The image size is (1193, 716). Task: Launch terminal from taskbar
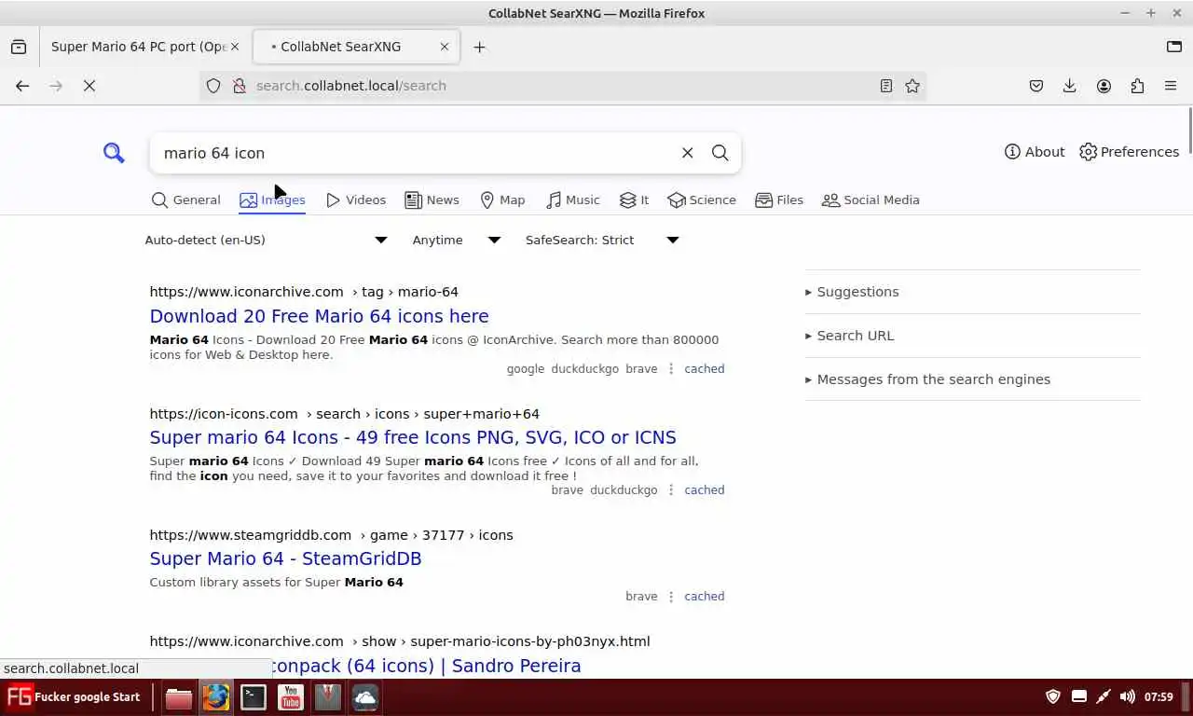coord(254,697)
